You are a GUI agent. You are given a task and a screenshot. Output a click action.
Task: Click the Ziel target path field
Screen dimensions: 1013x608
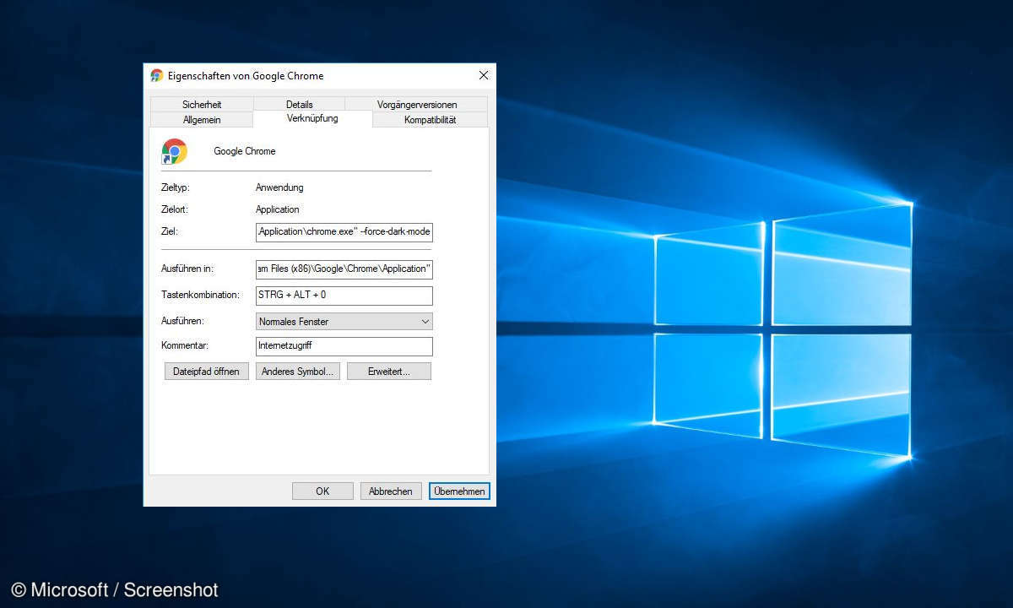pos(344,232)
